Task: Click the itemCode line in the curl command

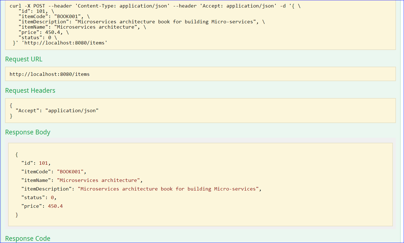Action: point(54,16)
